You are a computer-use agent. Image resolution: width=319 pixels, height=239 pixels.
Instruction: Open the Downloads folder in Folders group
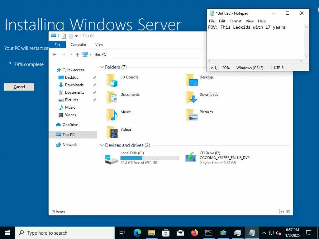coord(202,97)
